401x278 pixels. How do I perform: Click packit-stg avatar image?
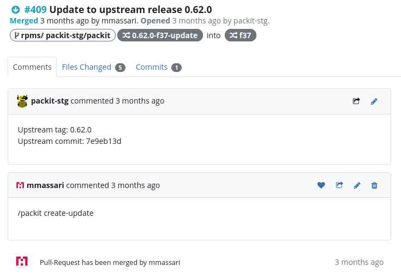(x=22, y=101)
